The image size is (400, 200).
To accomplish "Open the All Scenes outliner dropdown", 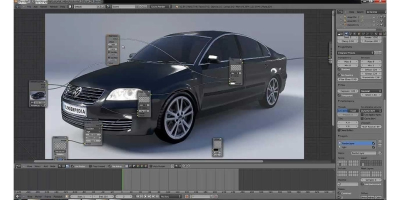I will point(376,12).
